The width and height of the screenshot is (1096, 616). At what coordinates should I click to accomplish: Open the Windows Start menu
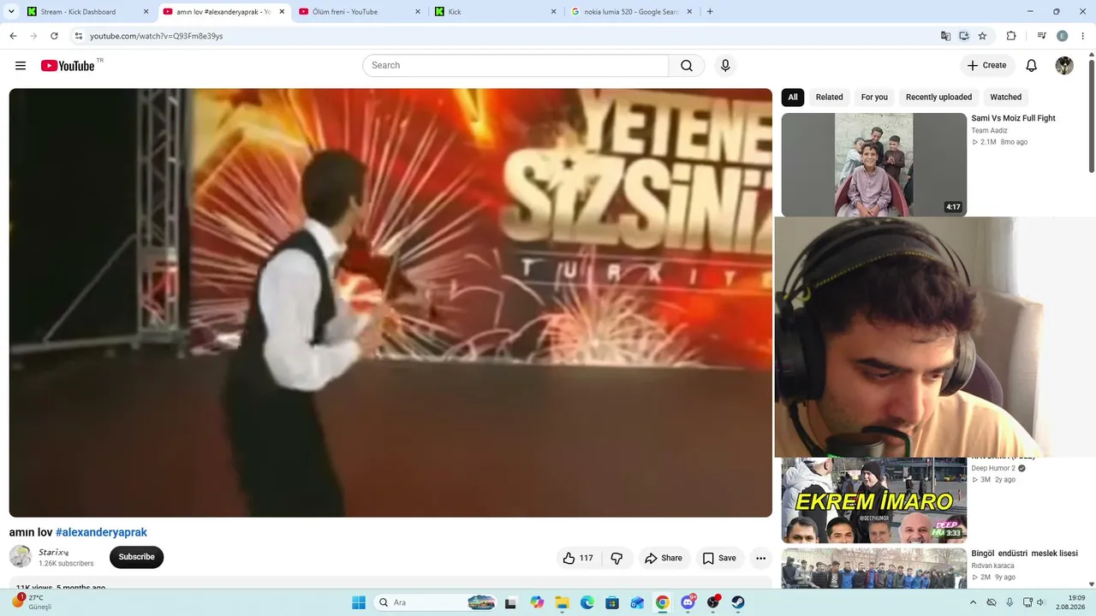358,602
